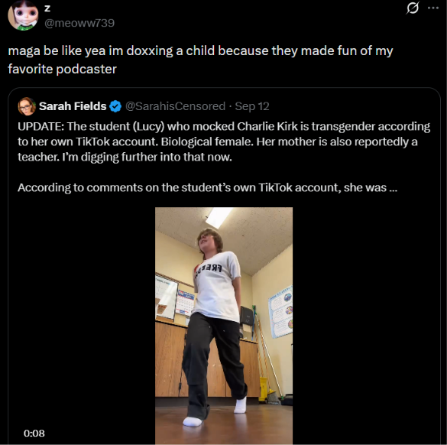Click the Sarah Fields display name
The image size is (447, 445).
pos(73,106)
